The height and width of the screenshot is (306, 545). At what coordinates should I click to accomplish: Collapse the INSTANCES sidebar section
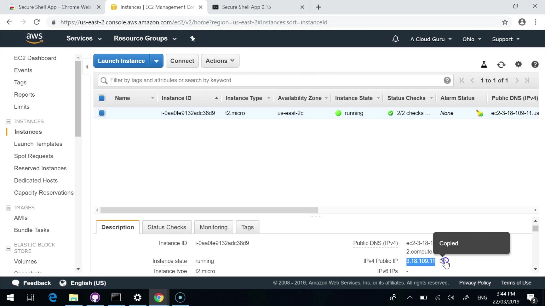[9, 122]
